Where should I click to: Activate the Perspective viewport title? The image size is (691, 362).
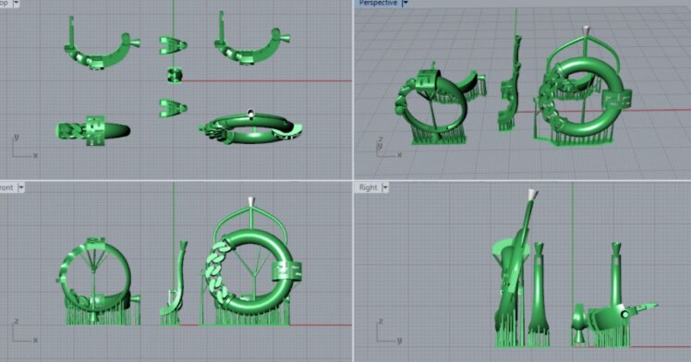tap(378, 3)
